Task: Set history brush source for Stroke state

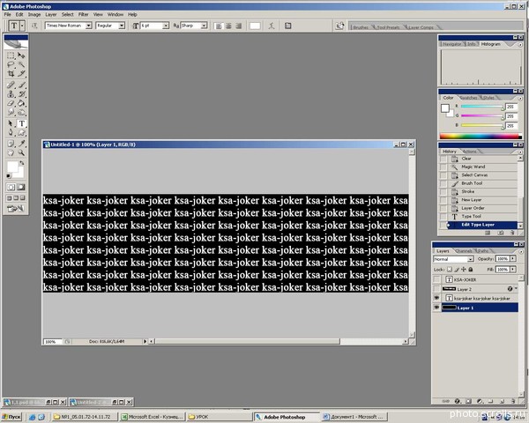Action: 443,191
